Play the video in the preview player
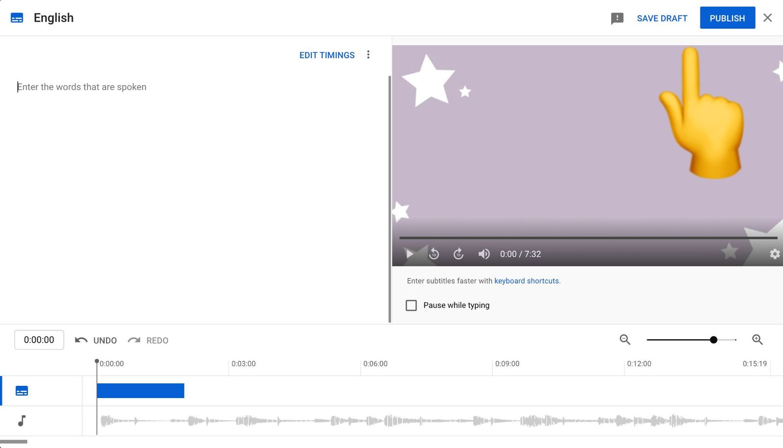The height and width of the screenshot is (448, 783). [x=410, y=254]
